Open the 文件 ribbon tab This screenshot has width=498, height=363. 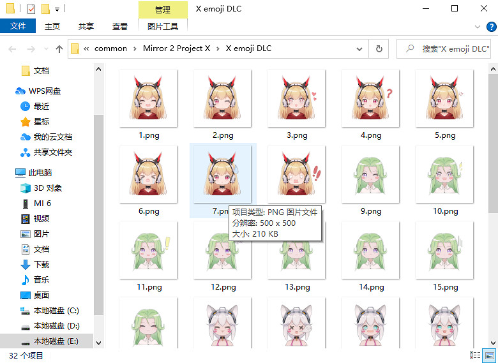pos(18,26)
